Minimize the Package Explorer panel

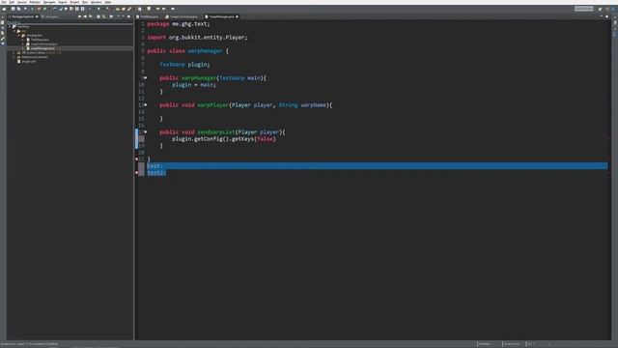click(123, 16)
